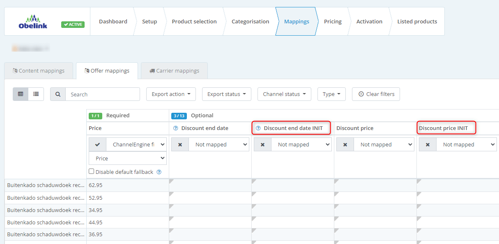Navigate to the Pricing step

tap(333, 21)
